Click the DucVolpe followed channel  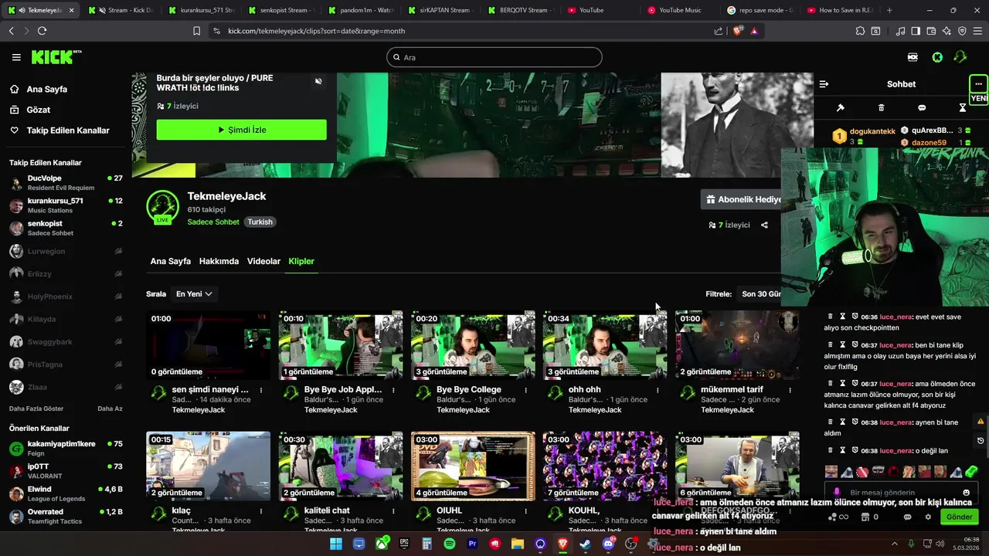click(66, 183)
